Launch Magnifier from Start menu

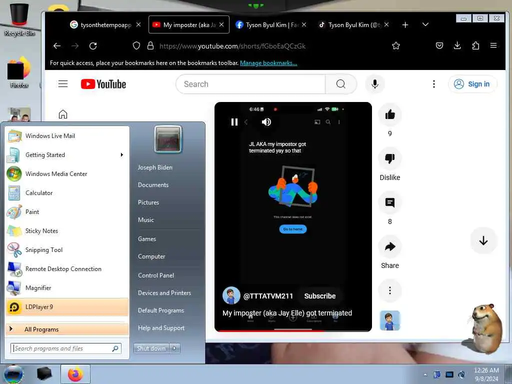tap(67, 287)
